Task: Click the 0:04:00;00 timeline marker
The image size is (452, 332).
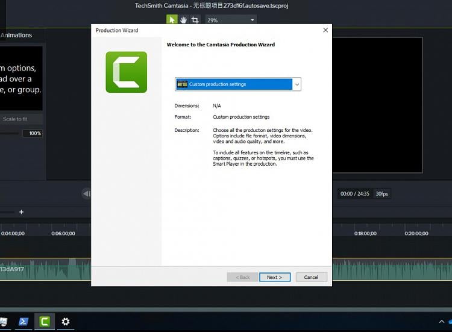Action: coord(13,233)
